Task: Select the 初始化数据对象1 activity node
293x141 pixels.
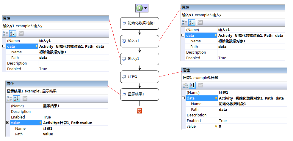Action: click(140, 23)
